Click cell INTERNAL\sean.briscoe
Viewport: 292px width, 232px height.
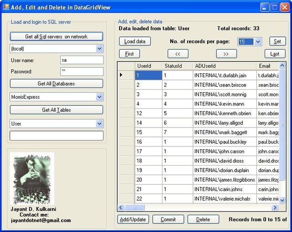(x=224, y=85)
